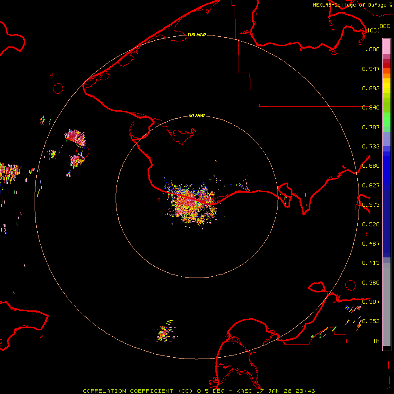Click the Correlation Coefficient product title caption
394x394 pixels.
pyautogui.click(x=199, y=391)
